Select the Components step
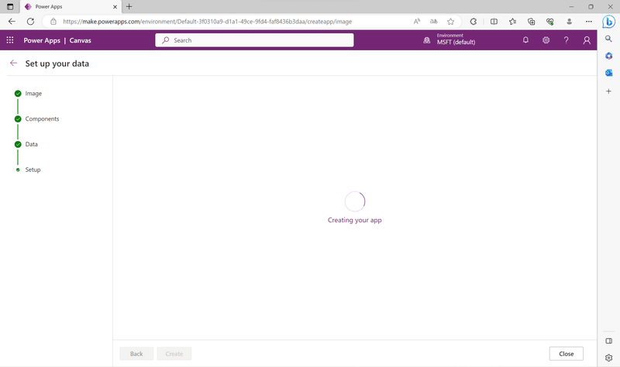The height and width of the screenshot is (367, 620). [36, 119]
